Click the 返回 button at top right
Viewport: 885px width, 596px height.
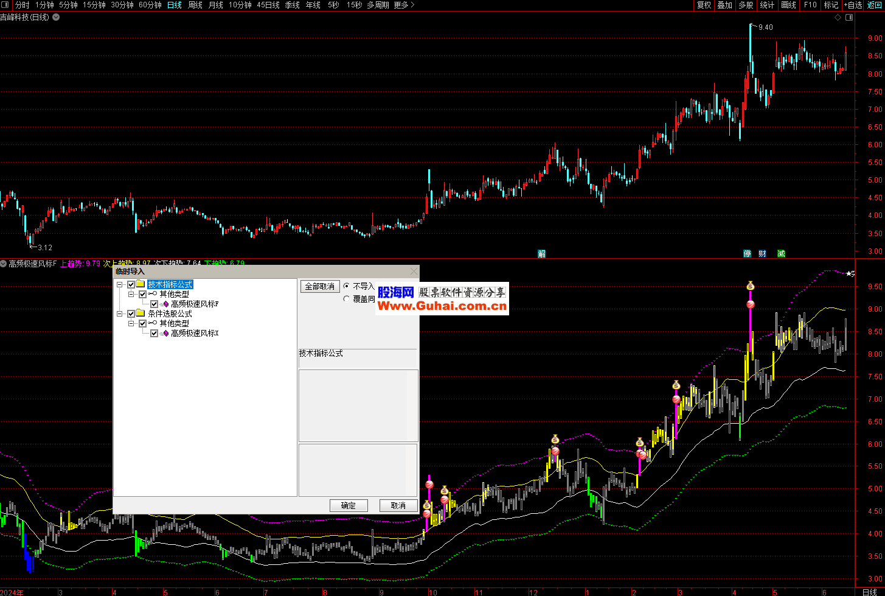[x=875, y=5]
